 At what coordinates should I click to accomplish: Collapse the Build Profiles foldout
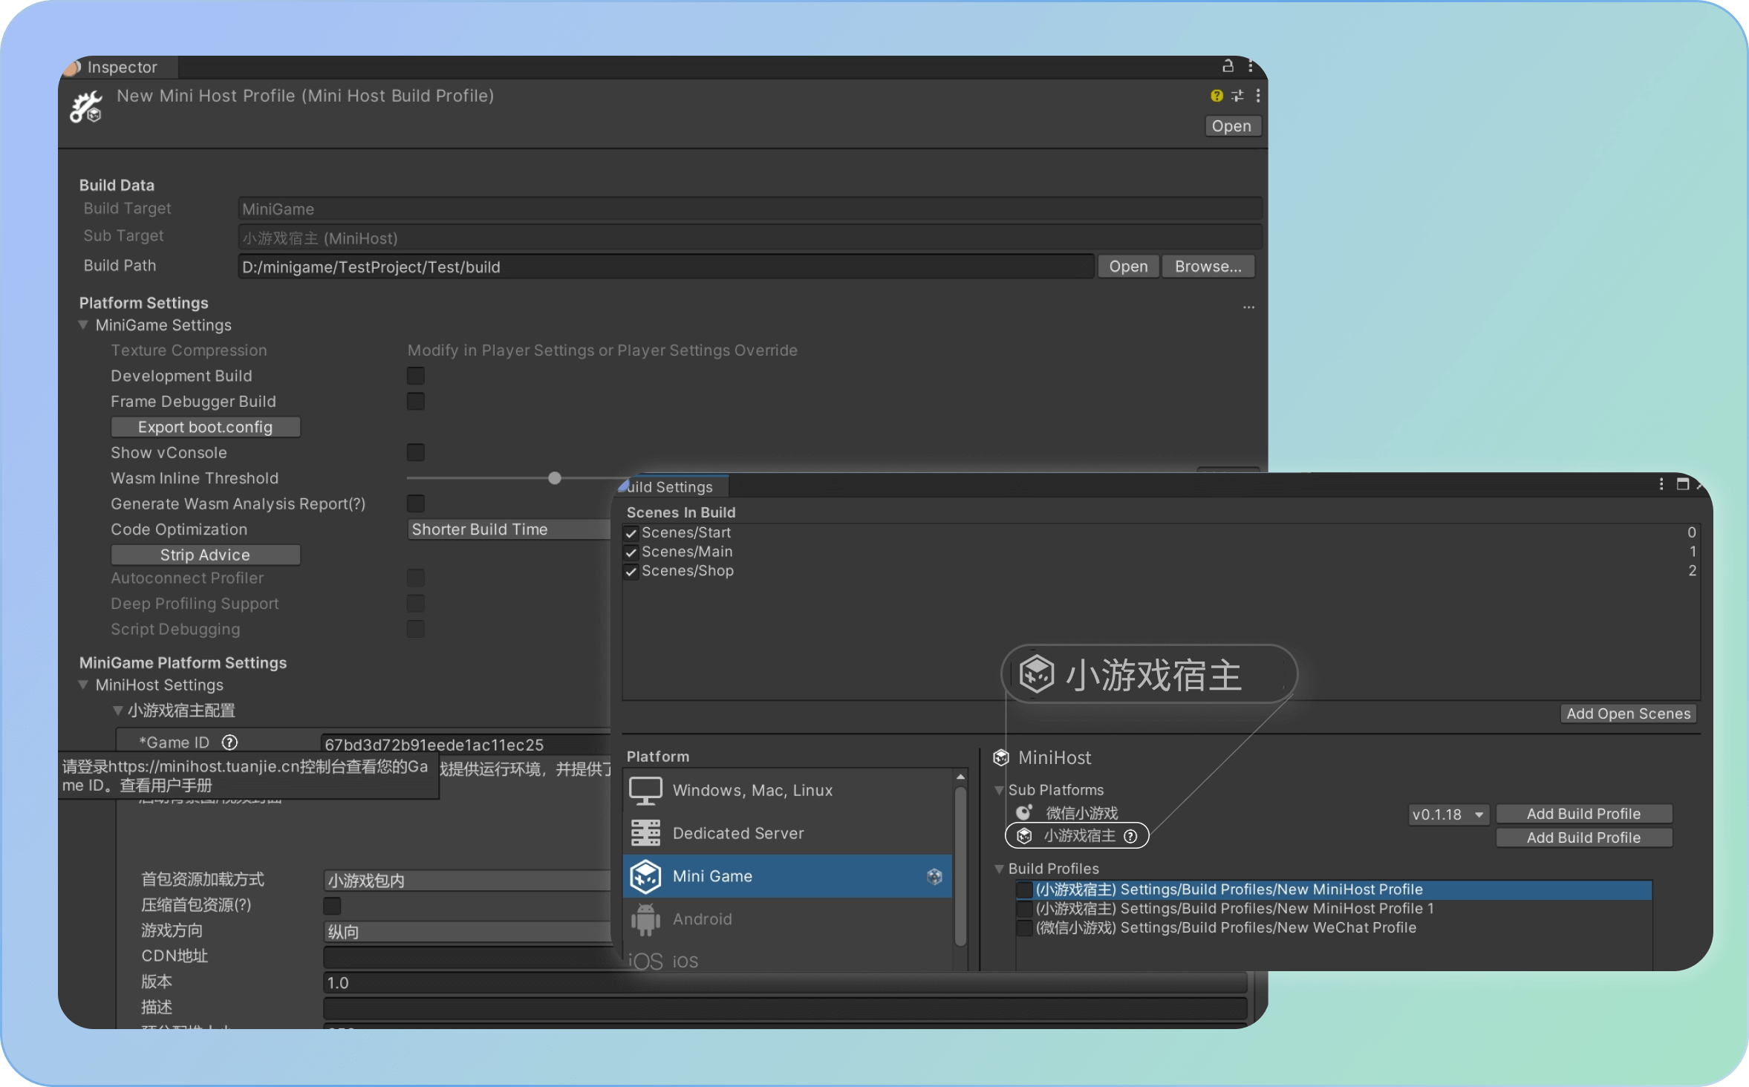point(999,869)
